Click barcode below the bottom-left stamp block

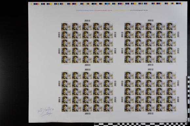87,114
